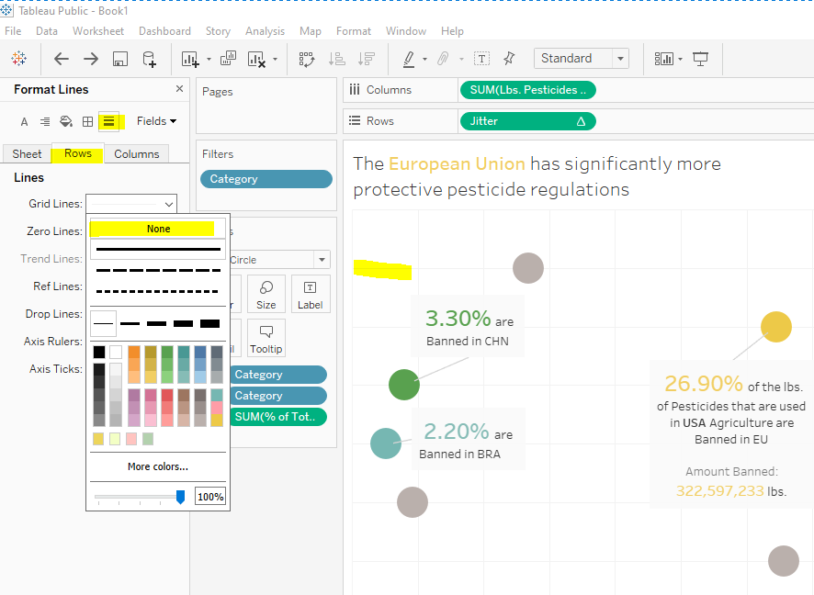Image resolution: width=814 pixels, height=595 pixels.
Task: Close the Format Lines pane
Action: coord(180,89)
